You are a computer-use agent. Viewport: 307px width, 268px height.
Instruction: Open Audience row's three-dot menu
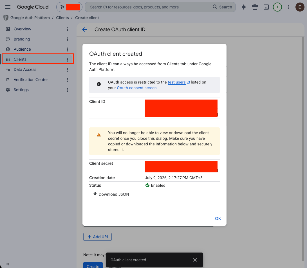click(x=68, y=49)
